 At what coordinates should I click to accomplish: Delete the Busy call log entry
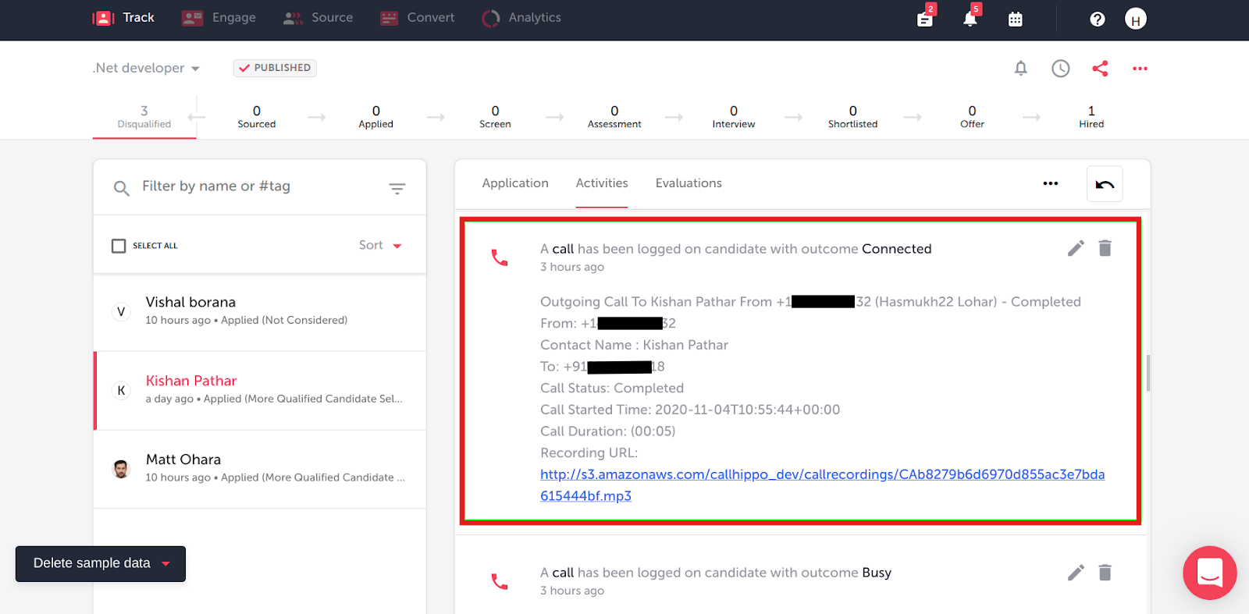(x=1105, y=573)
